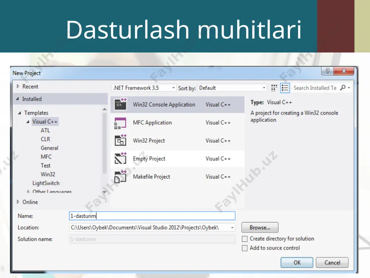This screenshot has width=370, height=278.
Task: Close the New Project dialog
Action: (344, 71)
